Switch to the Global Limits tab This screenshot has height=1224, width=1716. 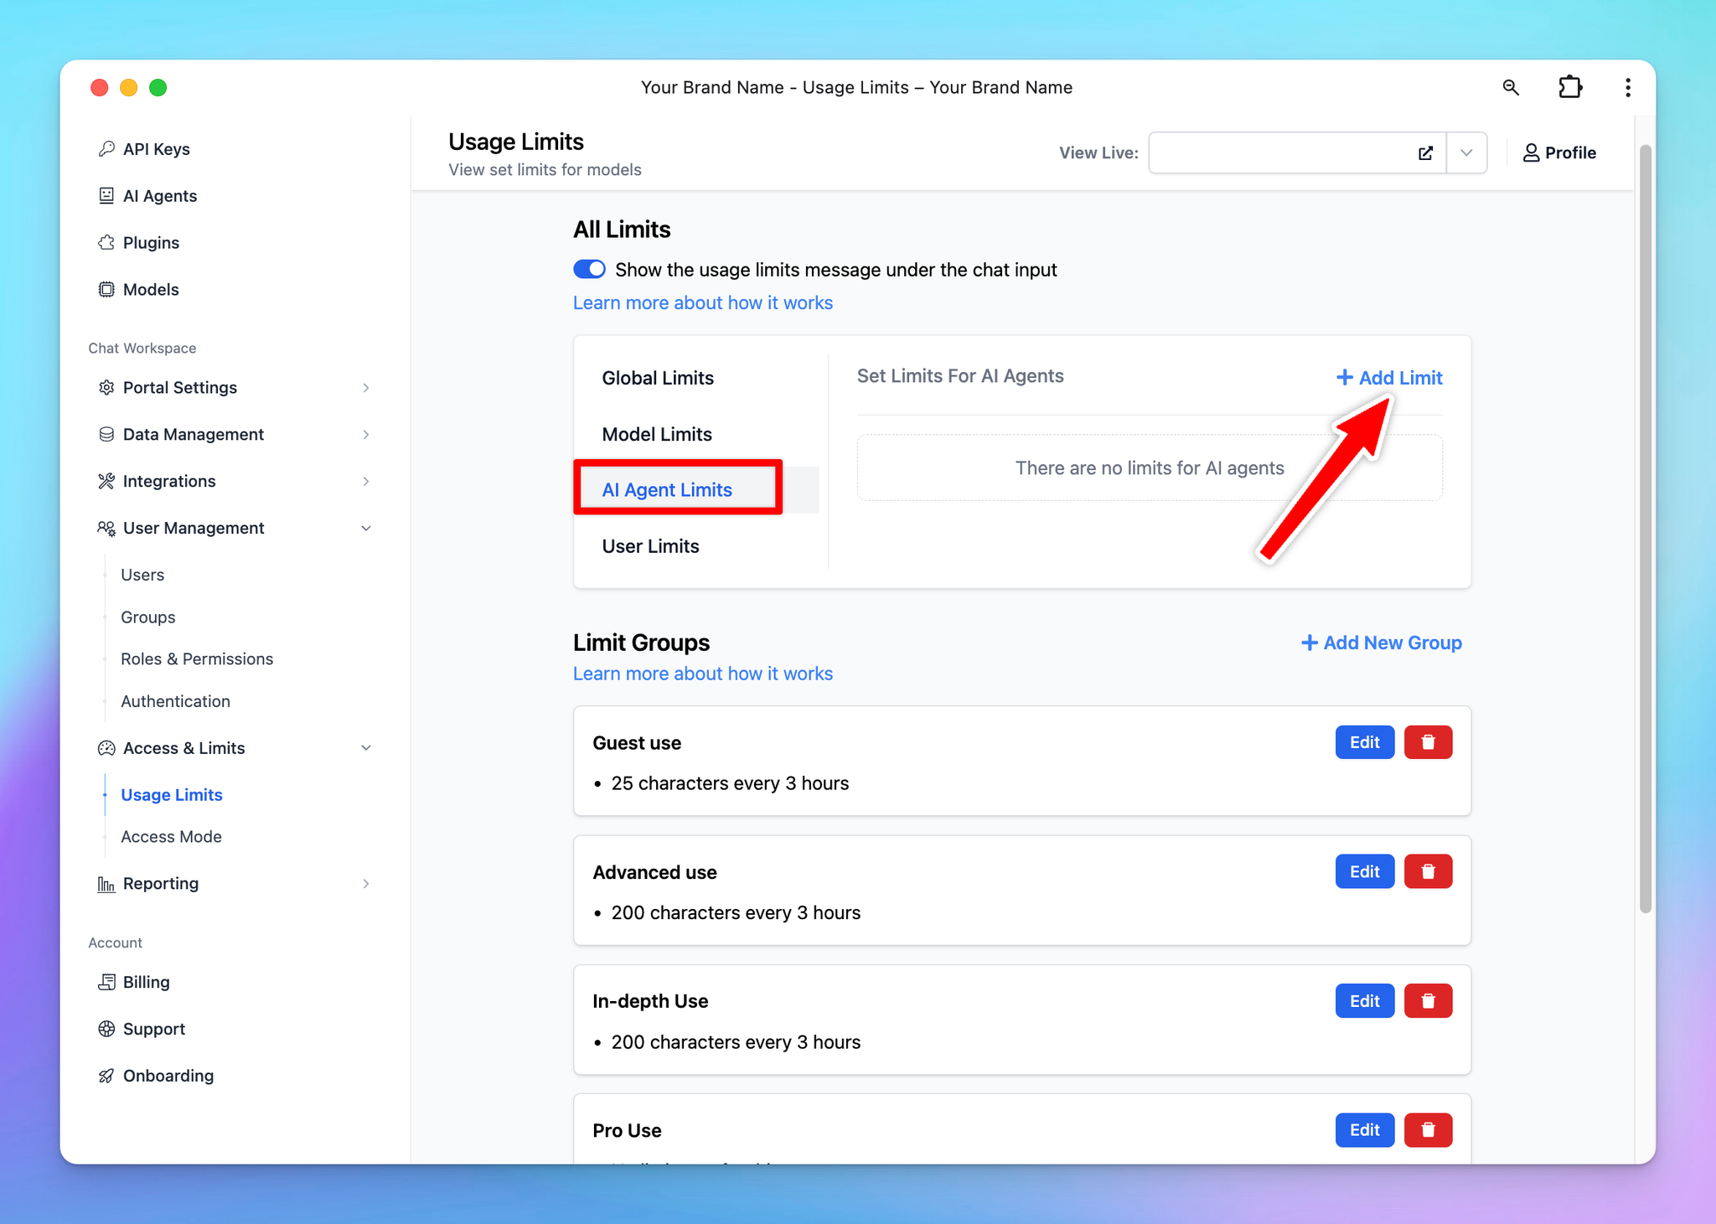(658, 379)
